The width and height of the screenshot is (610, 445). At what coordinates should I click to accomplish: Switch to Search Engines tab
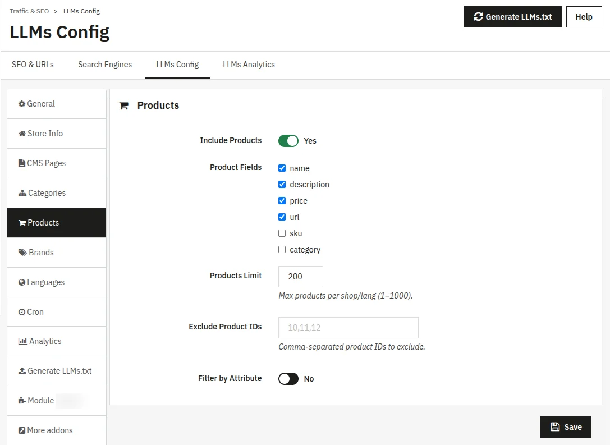105,65
